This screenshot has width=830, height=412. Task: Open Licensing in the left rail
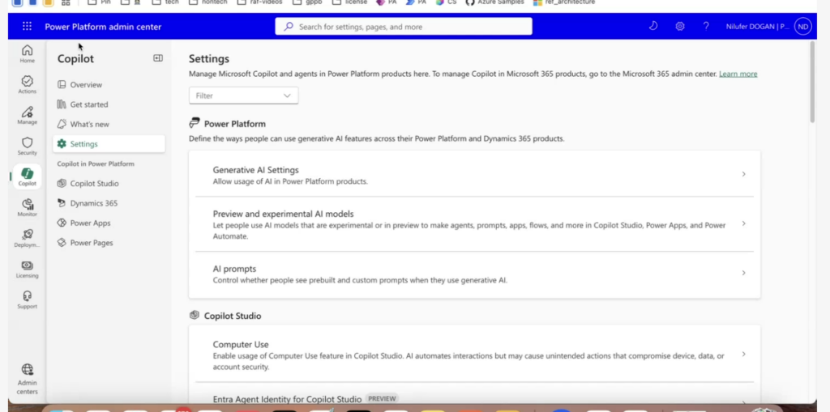click(27, 269)
